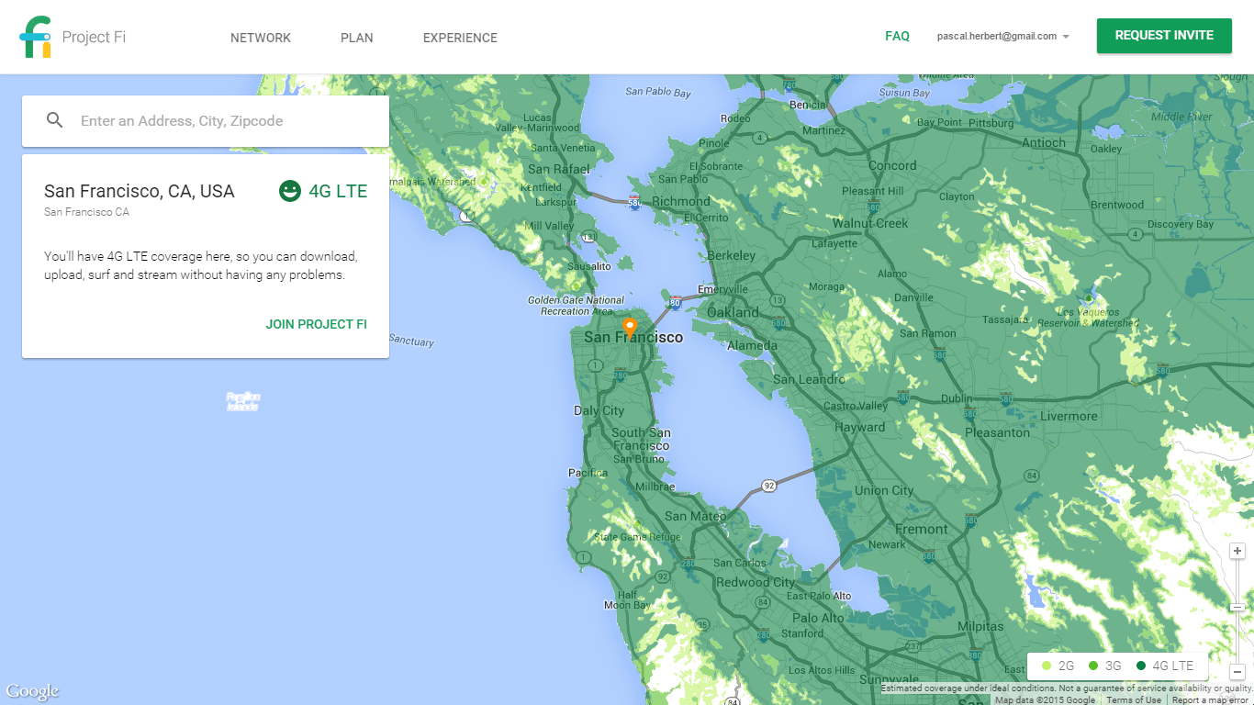Click the JOIN PROJECT FI link
1254x705 pixels.
click(316, 324)
